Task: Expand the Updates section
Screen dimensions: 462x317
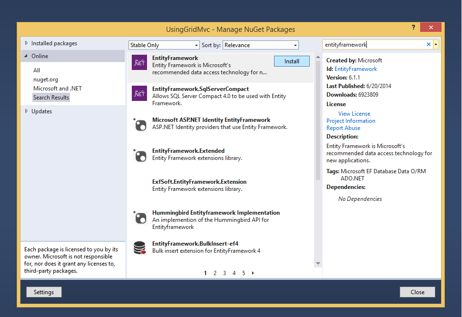Action: tap(27, 111)
